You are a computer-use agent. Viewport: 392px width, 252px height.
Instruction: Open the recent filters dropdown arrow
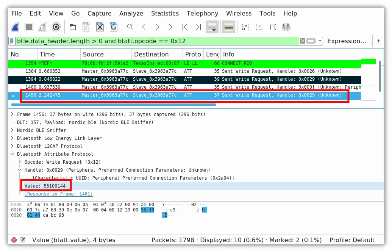click(320, 41)
